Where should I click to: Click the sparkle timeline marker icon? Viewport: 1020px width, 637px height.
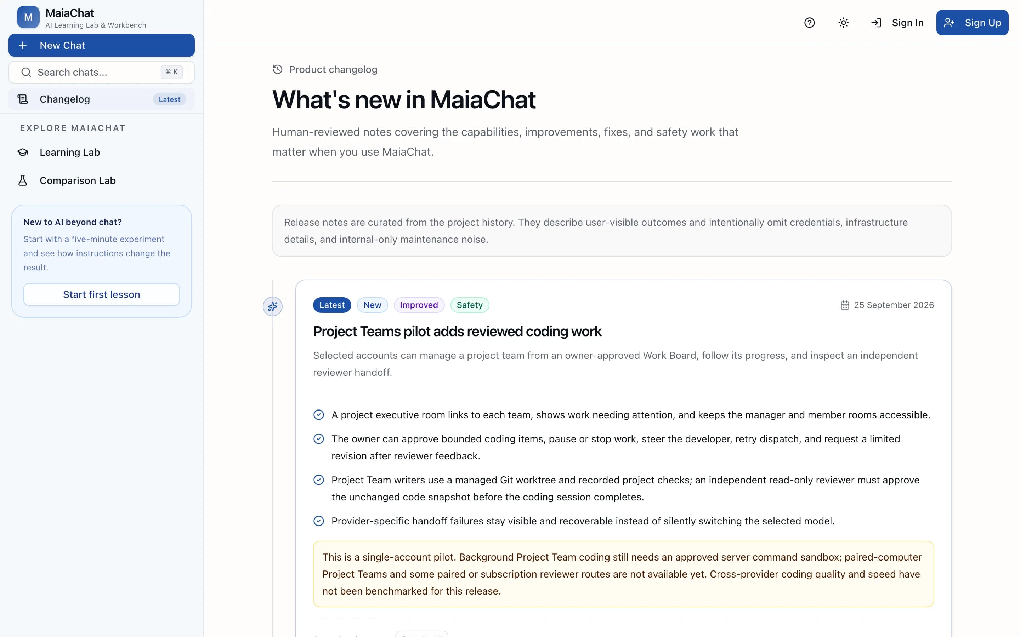tap(273, 306)
